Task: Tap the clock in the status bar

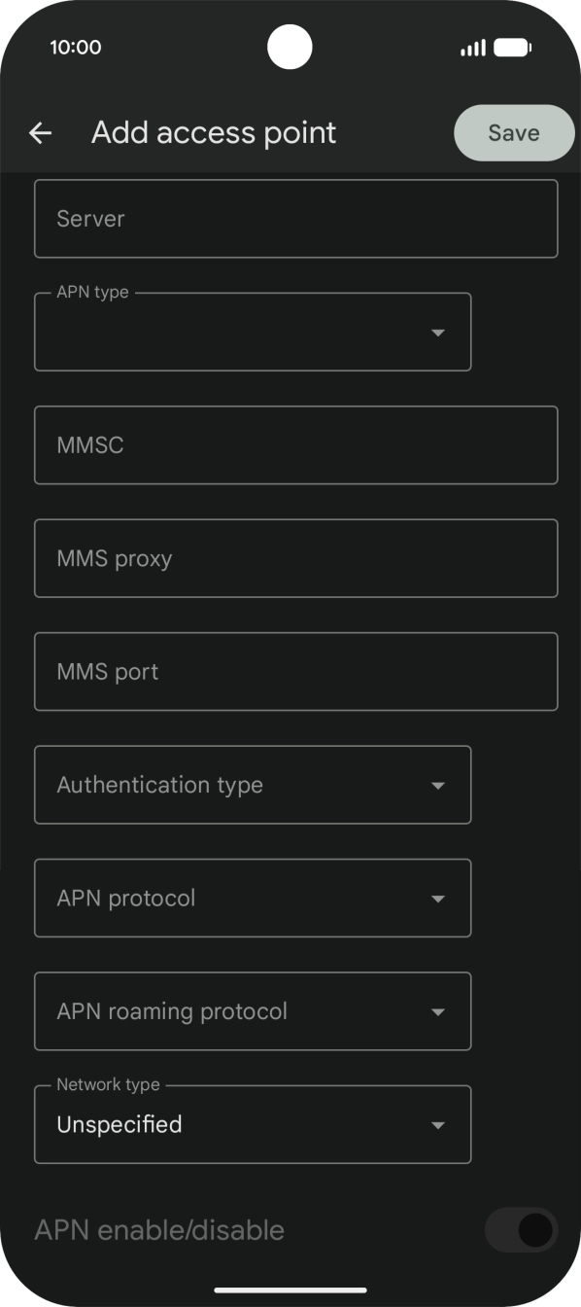Action: click(77, 47)
